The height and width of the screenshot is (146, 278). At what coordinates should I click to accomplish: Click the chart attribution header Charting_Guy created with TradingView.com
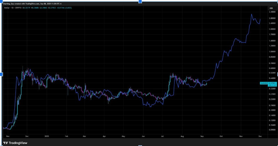click(x=32, y=4)
